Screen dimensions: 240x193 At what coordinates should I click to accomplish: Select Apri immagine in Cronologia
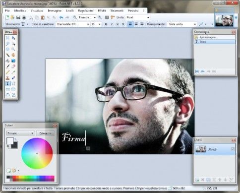(x=215, y=37)
